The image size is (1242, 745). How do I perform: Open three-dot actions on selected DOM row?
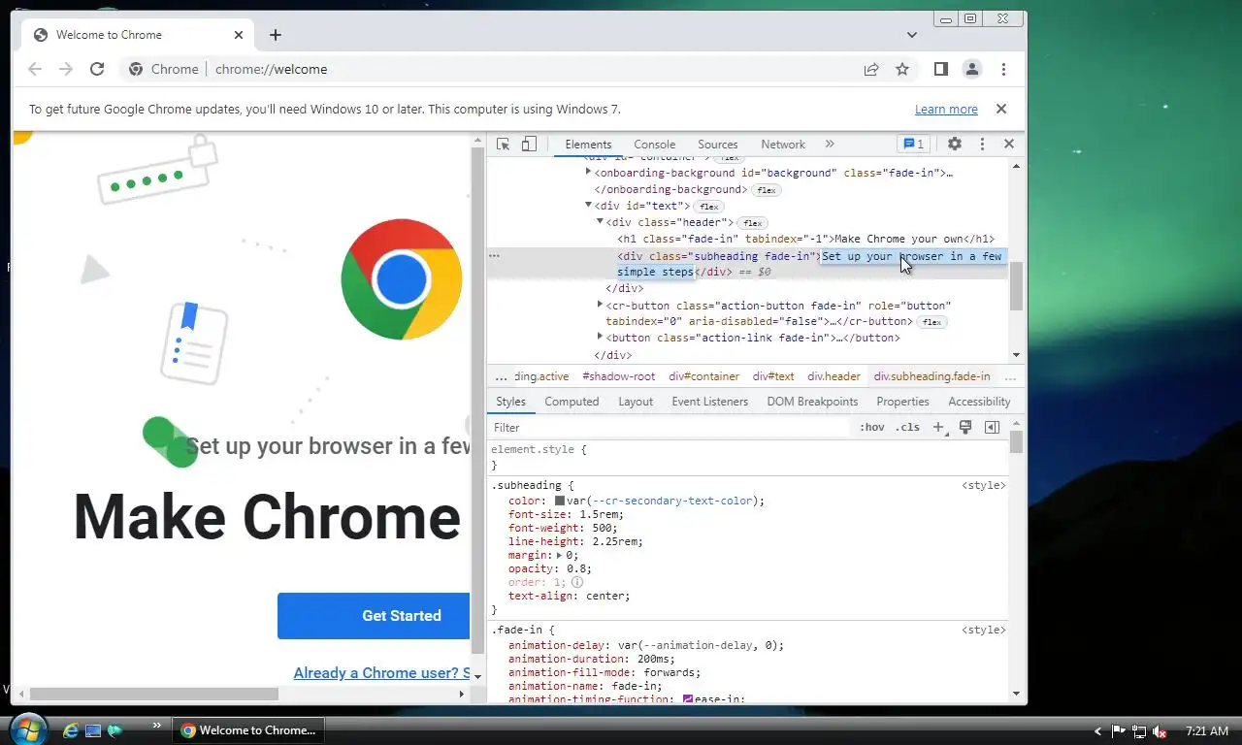(494, 256)
